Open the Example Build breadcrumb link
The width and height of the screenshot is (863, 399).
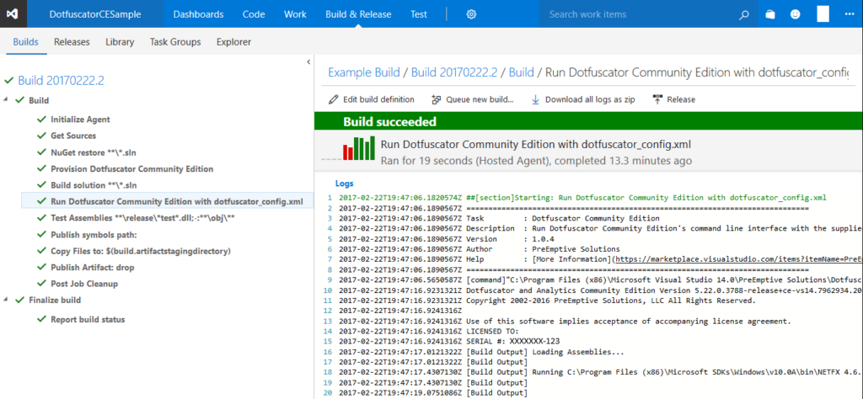click(x=363, y=72)
